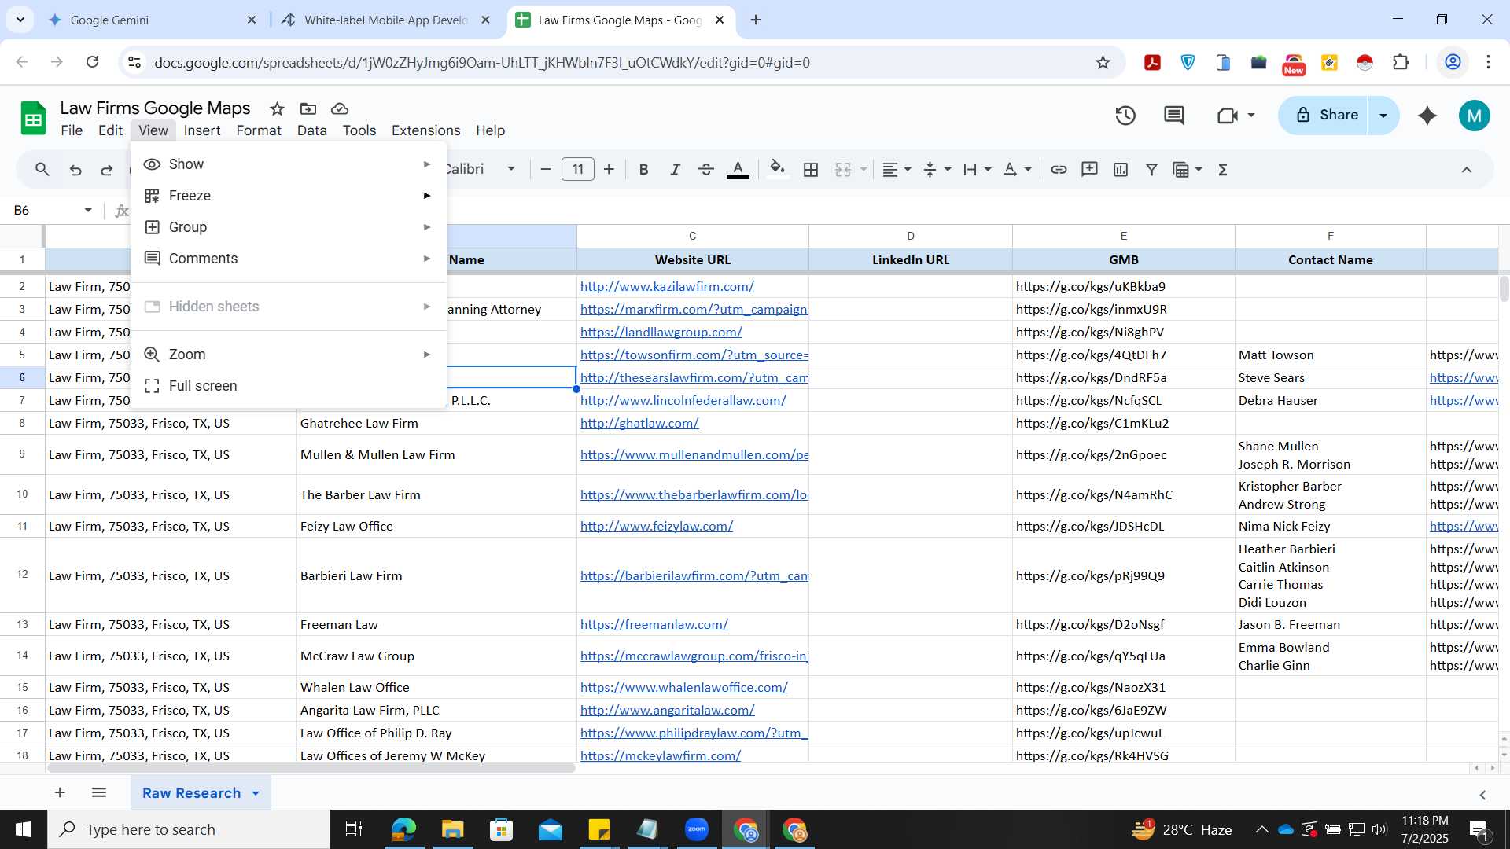Open the landllawgroup.com link
Screen dimensions: 1510x849
point(661,332)
